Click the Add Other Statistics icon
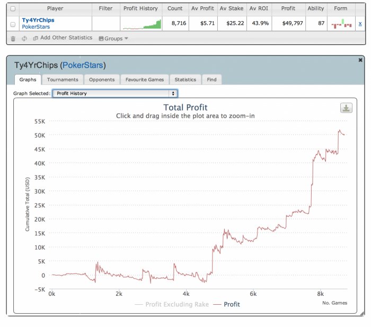 pos(36,38)
